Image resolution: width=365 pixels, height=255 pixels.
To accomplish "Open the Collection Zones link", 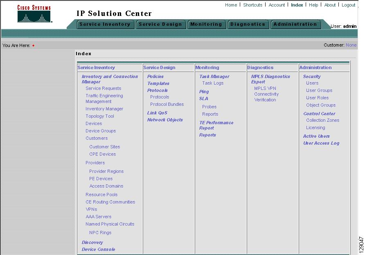I will (322, 120).
